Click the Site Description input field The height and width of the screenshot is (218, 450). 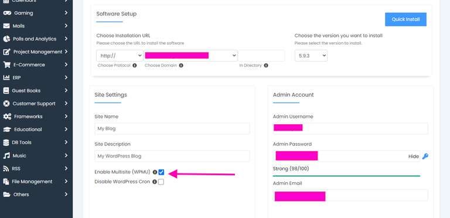(172, 156)
